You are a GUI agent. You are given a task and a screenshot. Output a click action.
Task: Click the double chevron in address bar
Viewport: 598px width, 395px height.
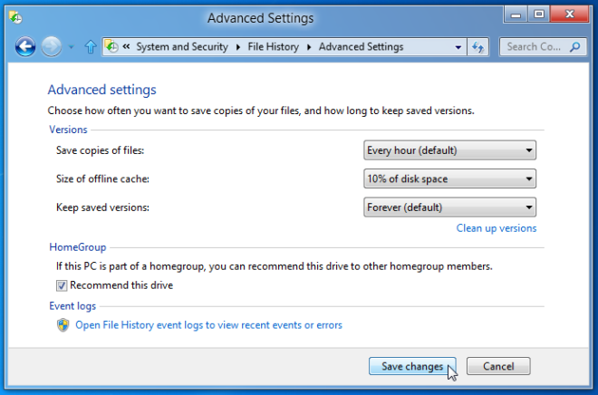coord(126,46)
